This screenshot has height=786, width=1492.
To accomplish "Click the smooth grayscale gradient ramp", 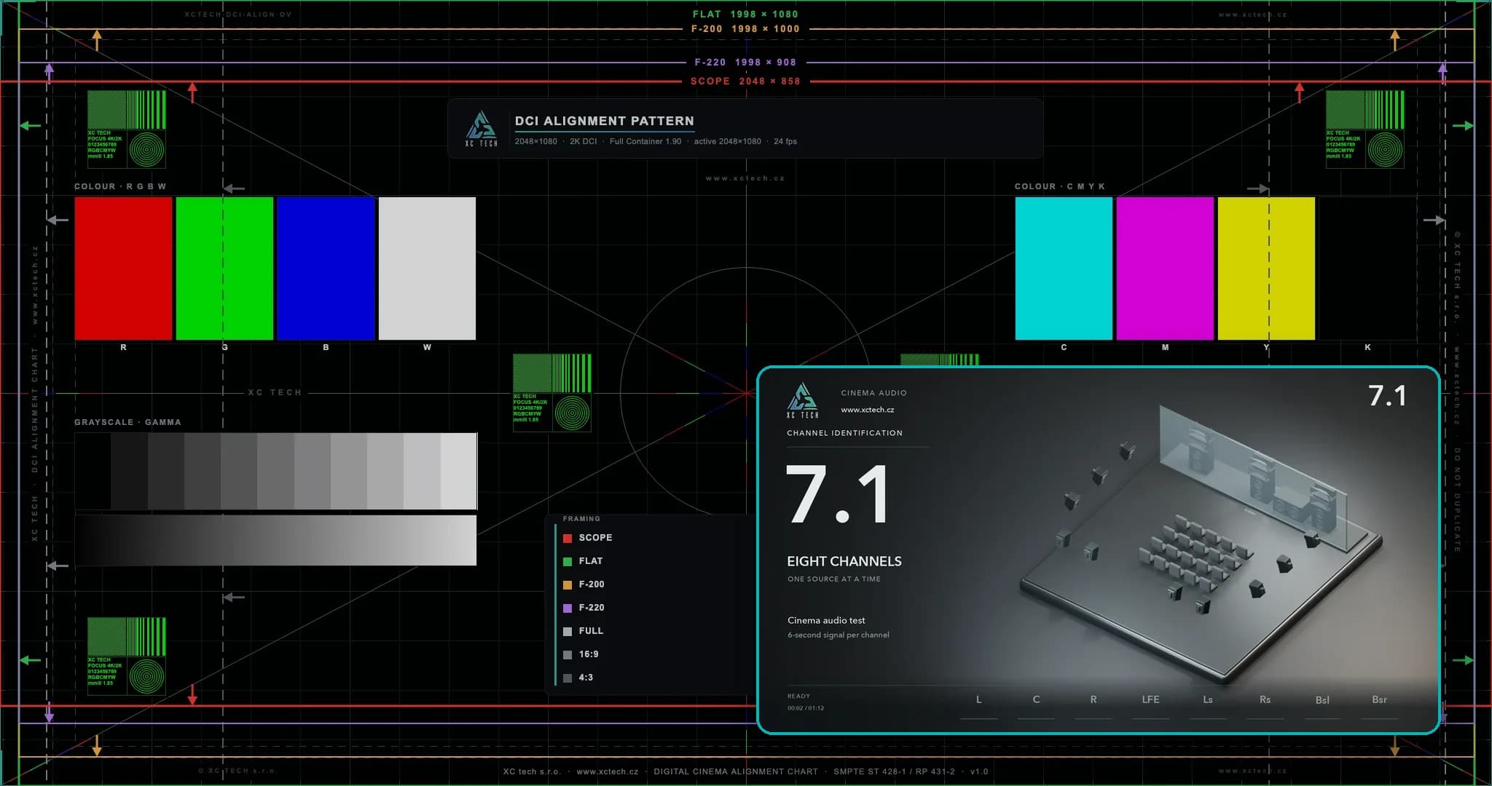I will coord(275,540).
